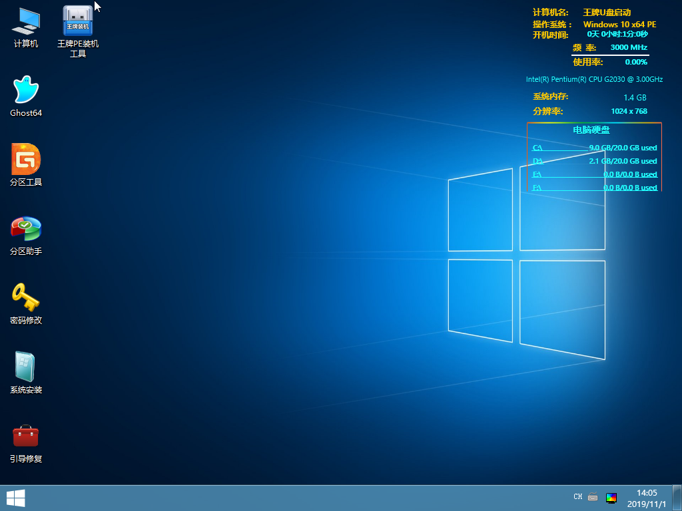Open the on-screen keyboard tray icon

[x=593, y=496]
